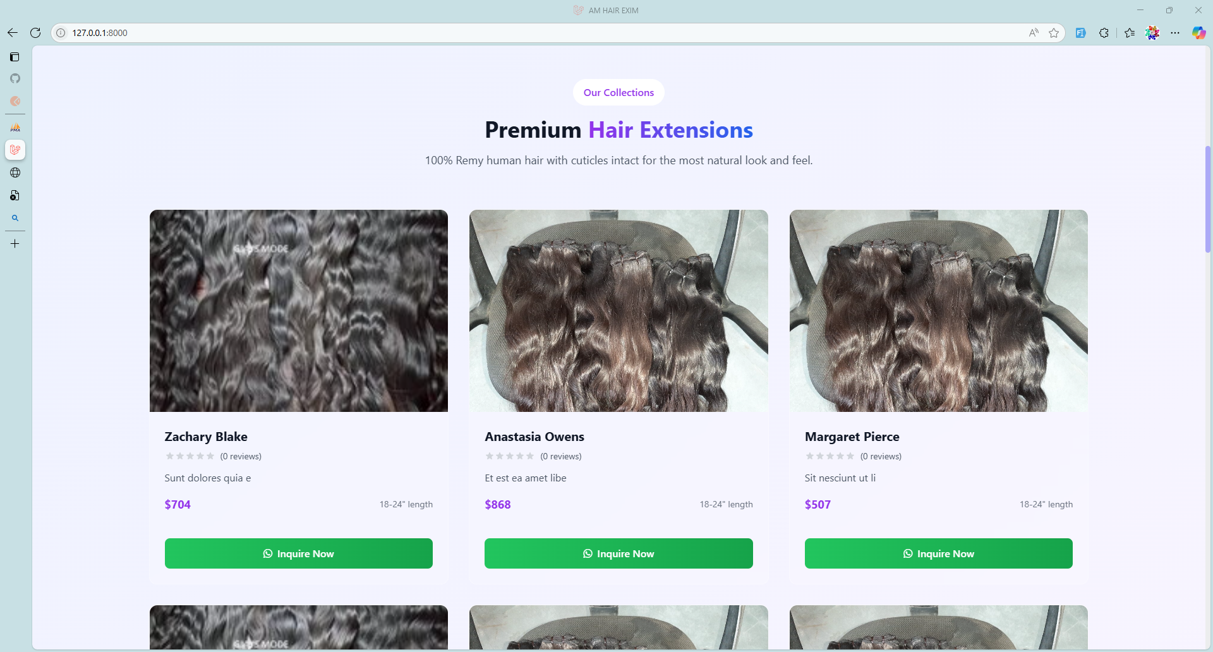This screenshot has width=1213, height=652.
Task: Click the browser back arrow
Action: (13, 33)
